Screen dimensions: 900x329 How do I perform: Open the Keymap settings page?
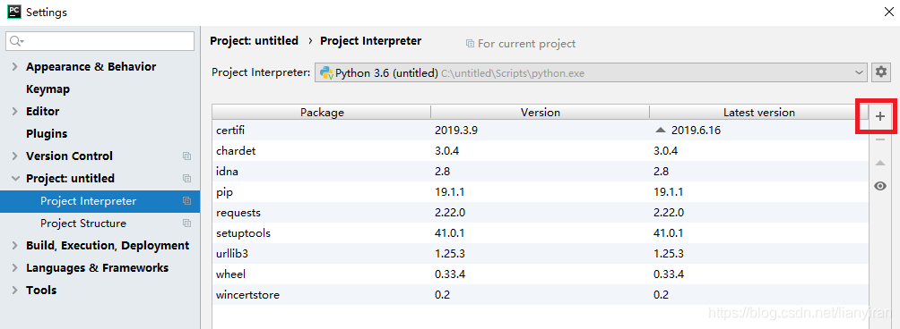48,89
